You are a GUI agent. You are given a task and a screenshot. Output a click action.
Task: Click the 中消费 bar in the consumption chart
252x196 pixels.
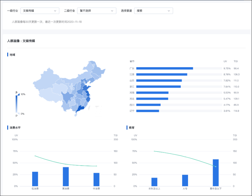click(96, 179)
